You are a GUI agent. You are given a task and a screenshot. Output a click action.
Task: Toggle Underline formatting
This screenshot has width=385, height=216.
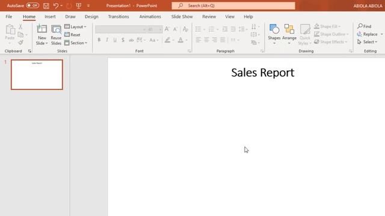[x=115, y=40]
